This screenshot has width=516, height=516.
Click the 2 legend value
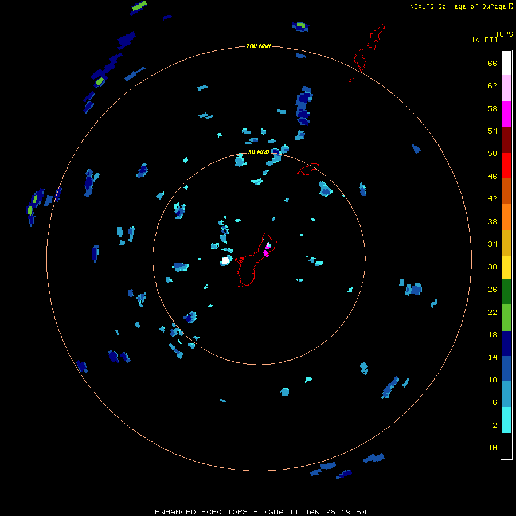tap(495, 425)
